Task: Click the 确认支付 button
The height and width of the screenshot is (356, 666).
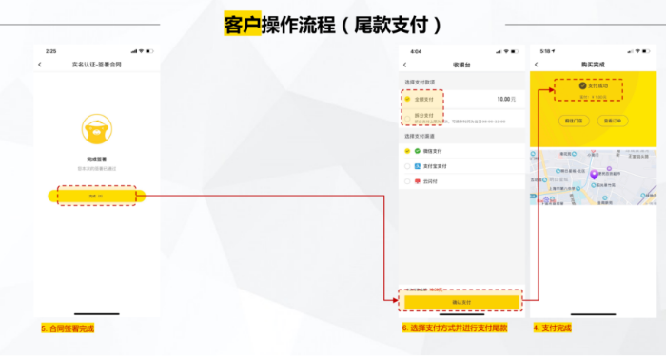Action: pos(461,302)
